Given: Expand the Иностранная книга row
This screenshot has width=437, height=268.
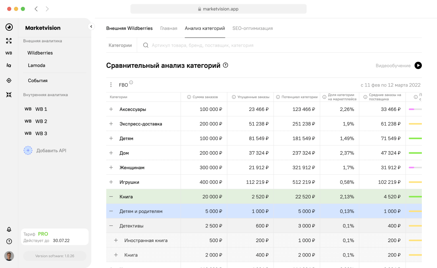Looking at the screenshot, I should click(x=116, y=240).
